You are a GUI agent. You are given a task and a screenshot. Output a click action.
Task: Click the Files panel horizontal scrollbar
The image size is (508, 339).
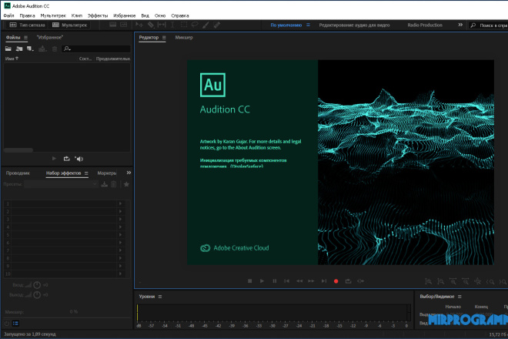click(18, 150)
